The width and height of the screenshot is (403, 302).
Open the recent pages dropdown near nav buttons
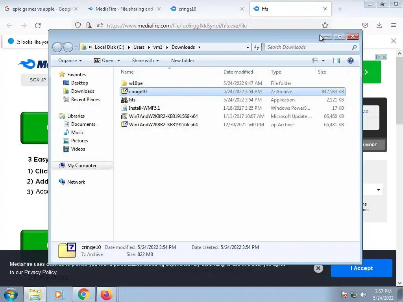coord(76,48)
